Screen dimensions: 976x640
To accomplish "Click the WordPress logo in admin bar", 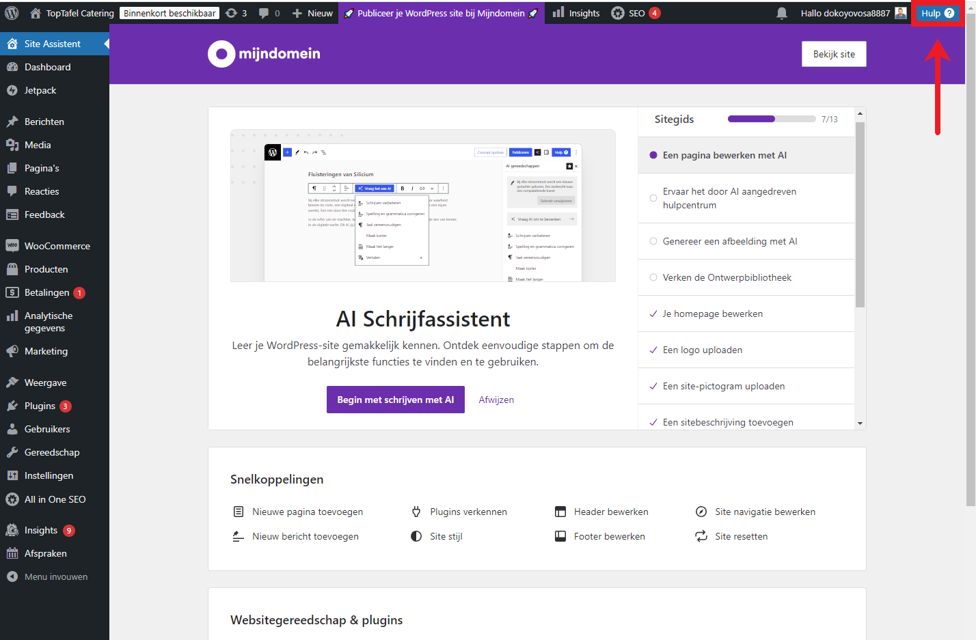I will click(x=12, y=13).
